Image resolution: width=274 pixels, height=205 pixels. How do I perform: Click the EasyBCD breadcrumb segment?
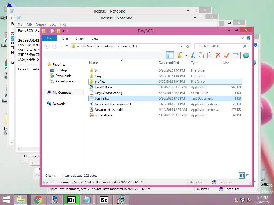pyautogui.click(x=128, y=46)
